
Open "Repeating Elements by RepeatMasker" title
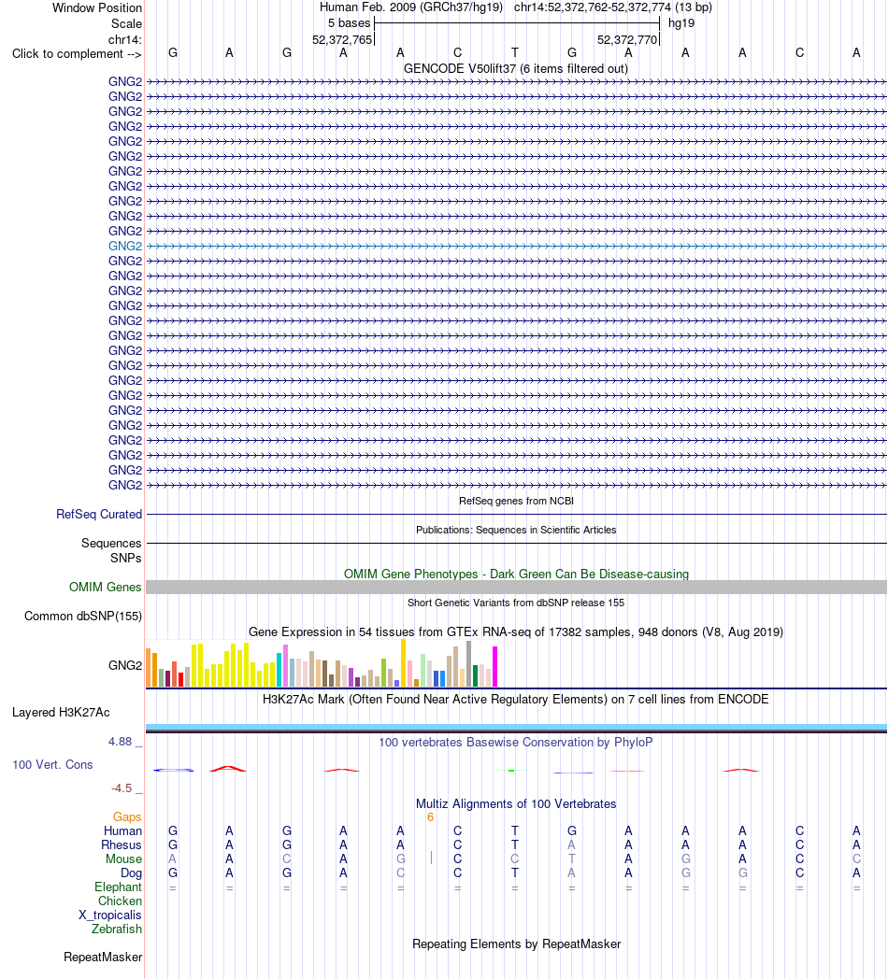click(516, 944)
